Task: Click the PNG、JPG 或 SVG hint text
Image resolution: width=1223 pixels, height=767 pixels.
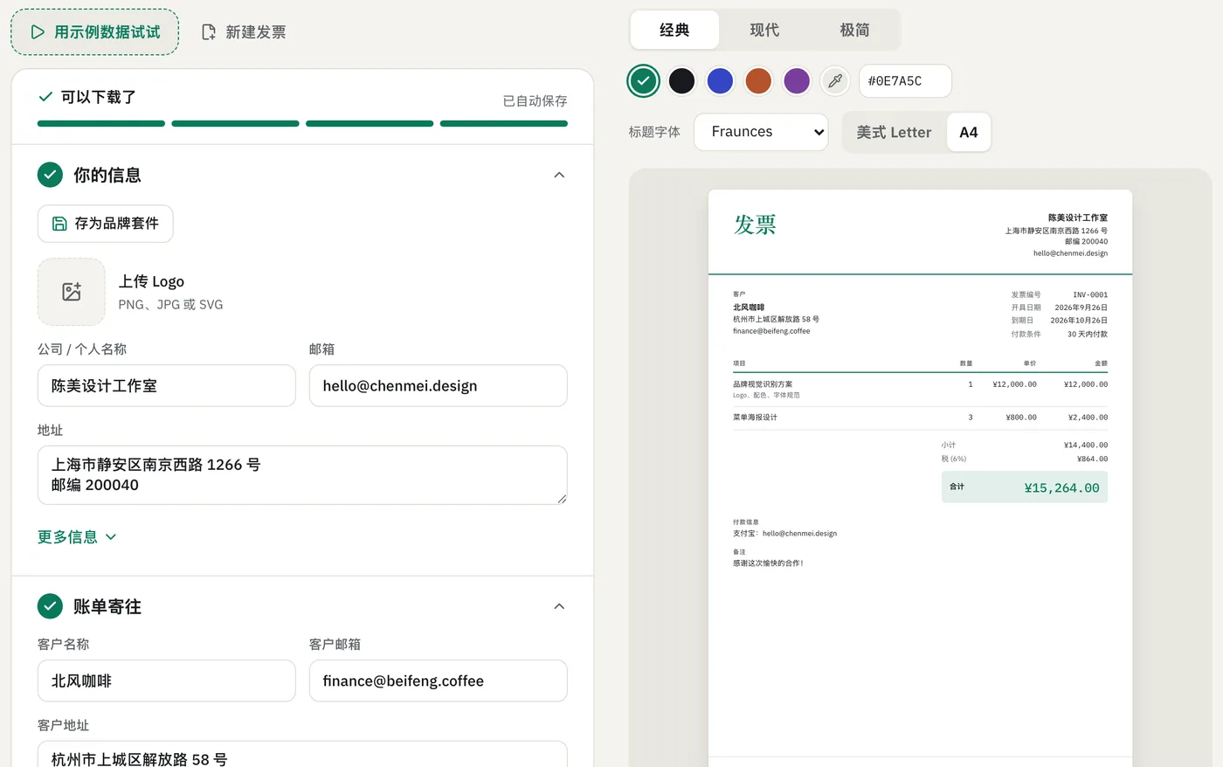Action: (170, 305)
